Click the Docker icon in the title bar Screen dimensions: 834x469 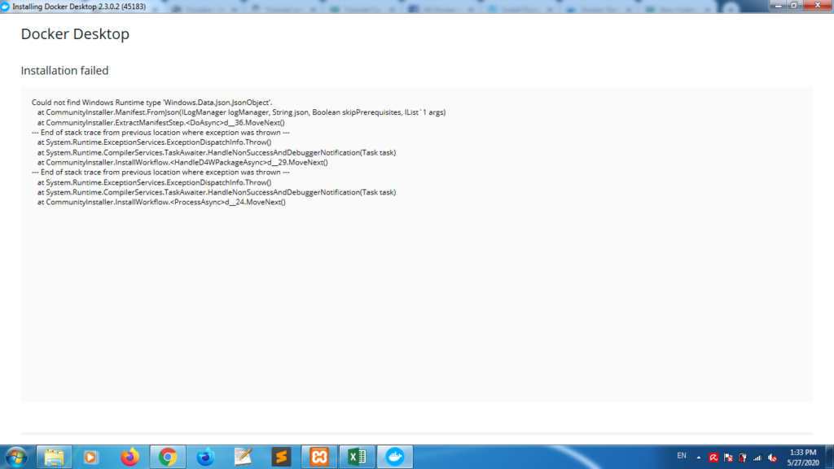click(6, 7)
